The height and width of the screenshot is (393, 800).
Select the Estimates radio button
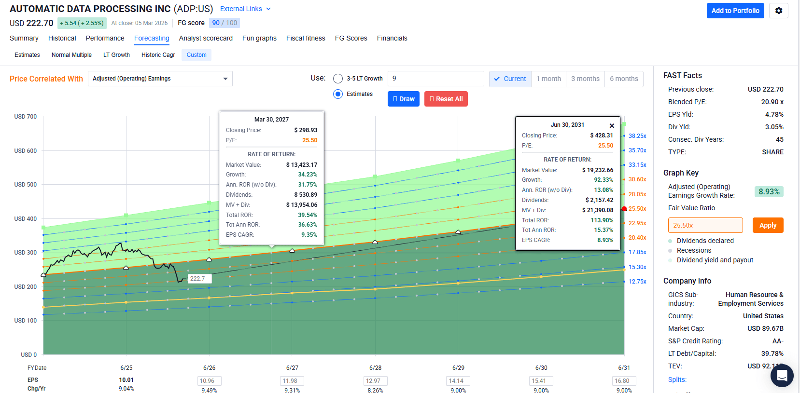tap(338, 94)
